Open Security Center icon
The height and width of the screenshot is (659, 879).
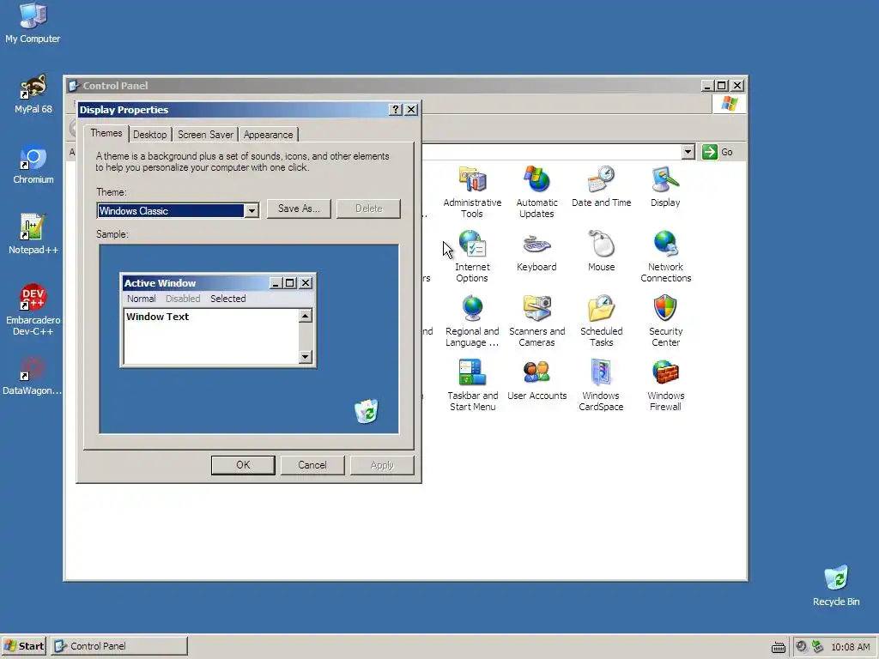click(665, 321)
